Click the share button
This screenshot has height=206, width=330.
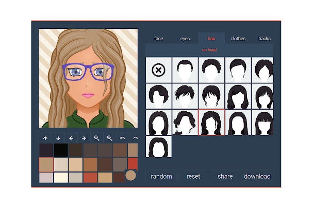(225, 176)
